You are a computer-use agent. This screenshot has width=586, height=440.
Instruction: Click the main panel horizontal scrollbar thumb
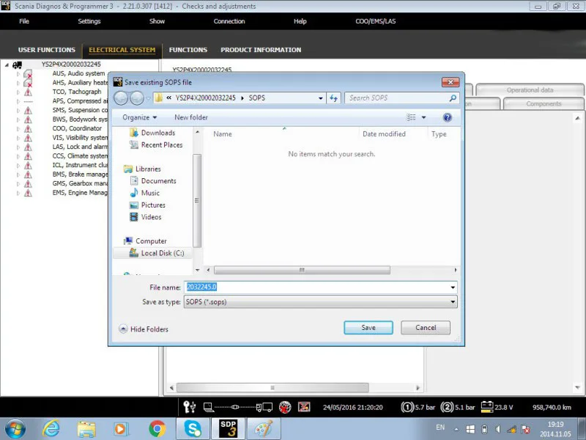272,388
